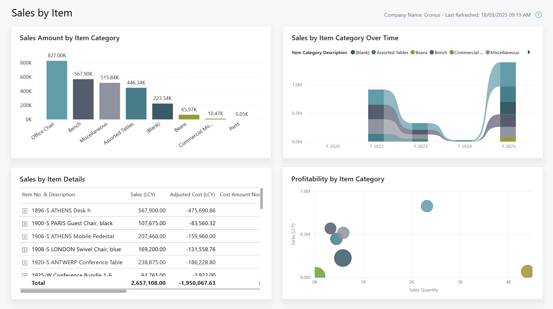Select the Beans bar showing 65.97K
Screen dimensions: 553x309
click(x=189, y=117)
